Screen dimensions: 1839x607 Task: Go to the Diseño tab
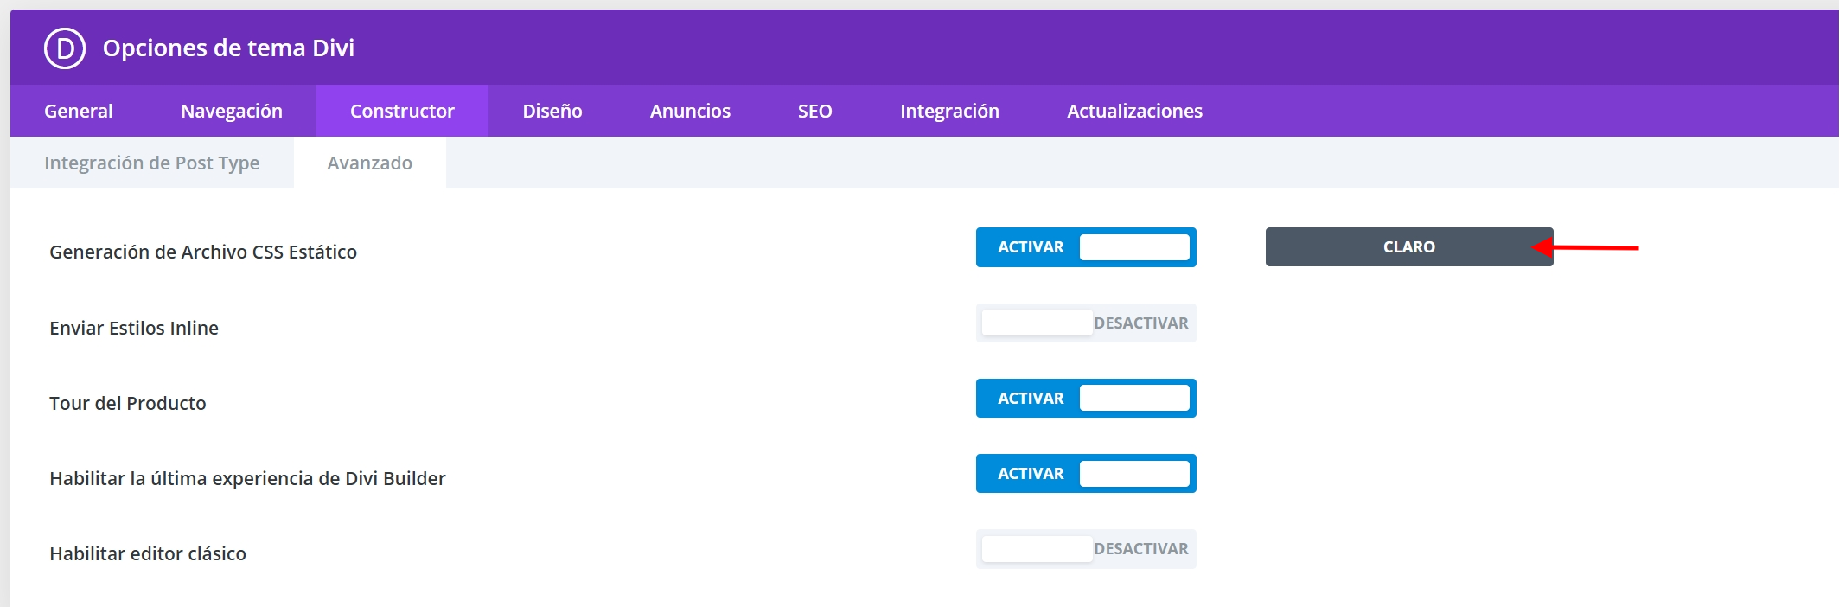552,111
